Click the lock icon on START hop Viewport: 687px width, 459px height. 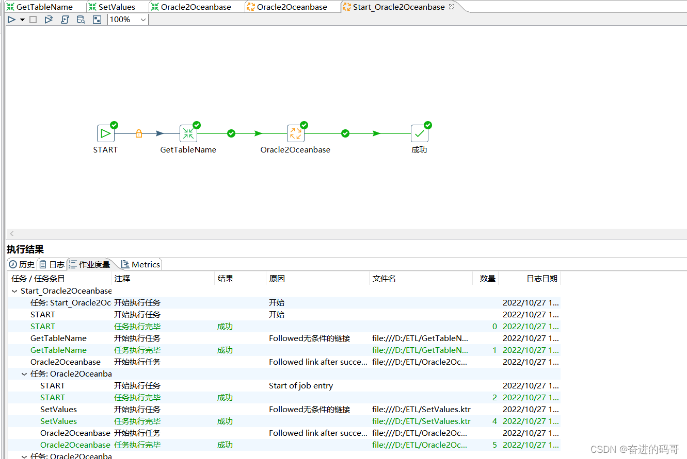[138, 134]
